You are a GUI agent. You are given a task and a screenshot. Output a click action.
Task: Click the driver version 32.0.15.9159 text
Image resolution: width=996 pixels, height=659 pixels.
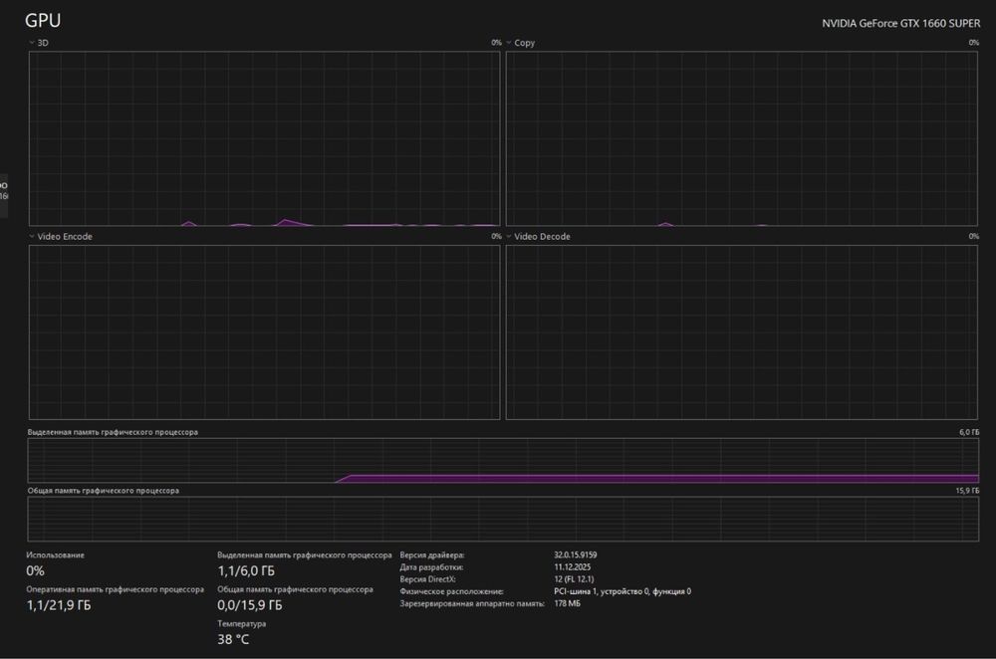pyautogui.click(x=576, y=554)
